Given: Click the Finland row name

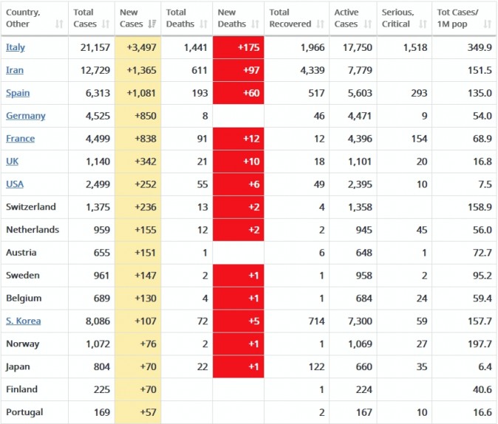Looking at the screenshot, I should pos(21,389).
